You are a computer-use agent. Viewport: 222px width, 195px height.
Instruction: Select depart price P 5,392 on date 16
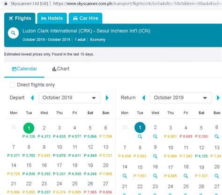pos(44,174)
